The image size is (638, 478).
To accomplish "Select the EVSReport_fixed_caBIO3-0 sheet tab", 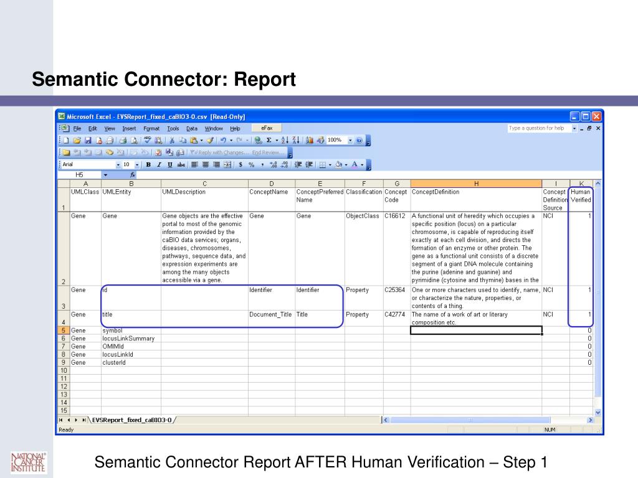I will (132, 420).
